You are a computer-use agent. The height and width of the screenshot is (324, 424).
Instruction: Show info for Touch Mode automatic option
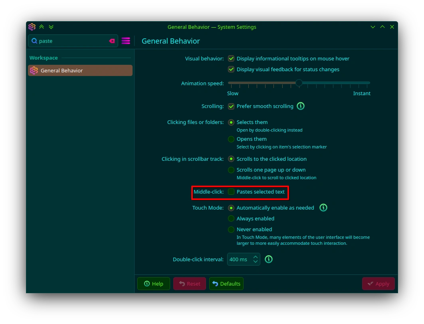pyautogui.click(x=323, y=208)
